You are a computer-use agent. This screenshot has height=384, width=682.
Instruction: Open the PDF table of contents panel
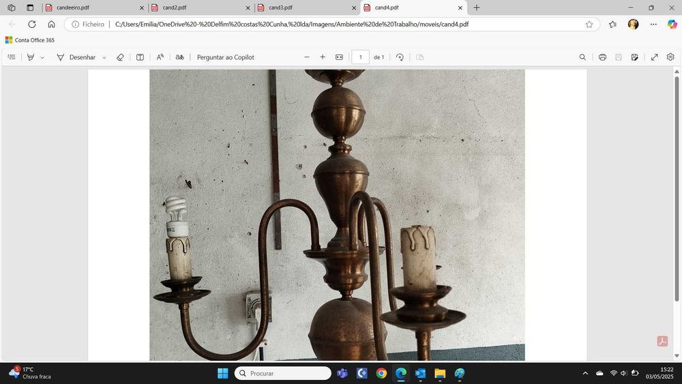pyautogui.click(x=12, y=57)
